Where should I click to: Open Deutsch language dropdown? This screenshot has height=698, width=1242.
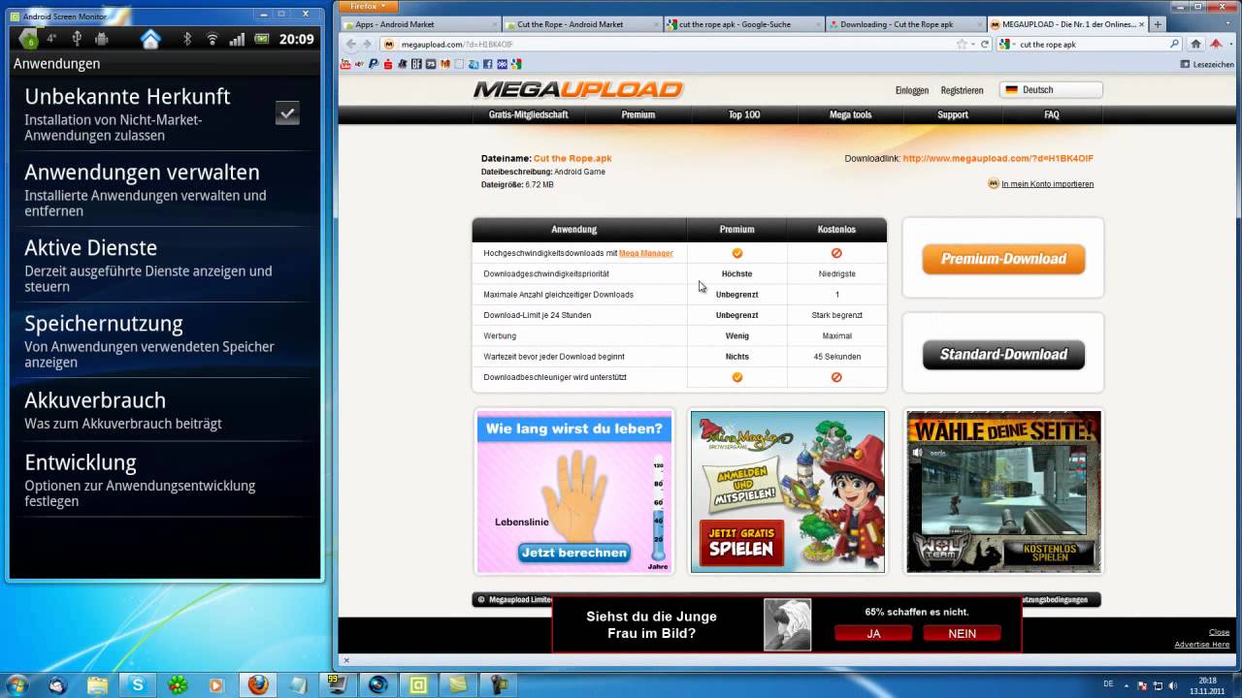1051,89
